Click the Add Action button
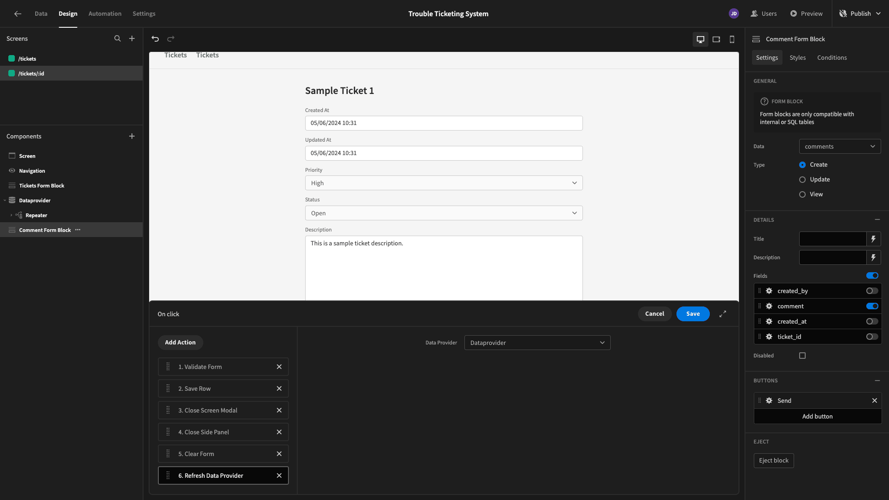The image size is (889, 500). point(180,343)
